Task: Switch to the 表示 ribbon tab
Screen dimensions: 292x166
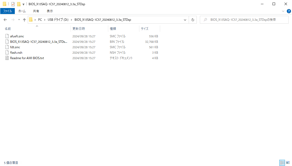Action: pos(50,11)
